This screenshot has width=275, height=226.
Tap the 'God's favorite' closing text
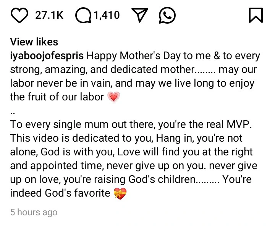point(78,193)
